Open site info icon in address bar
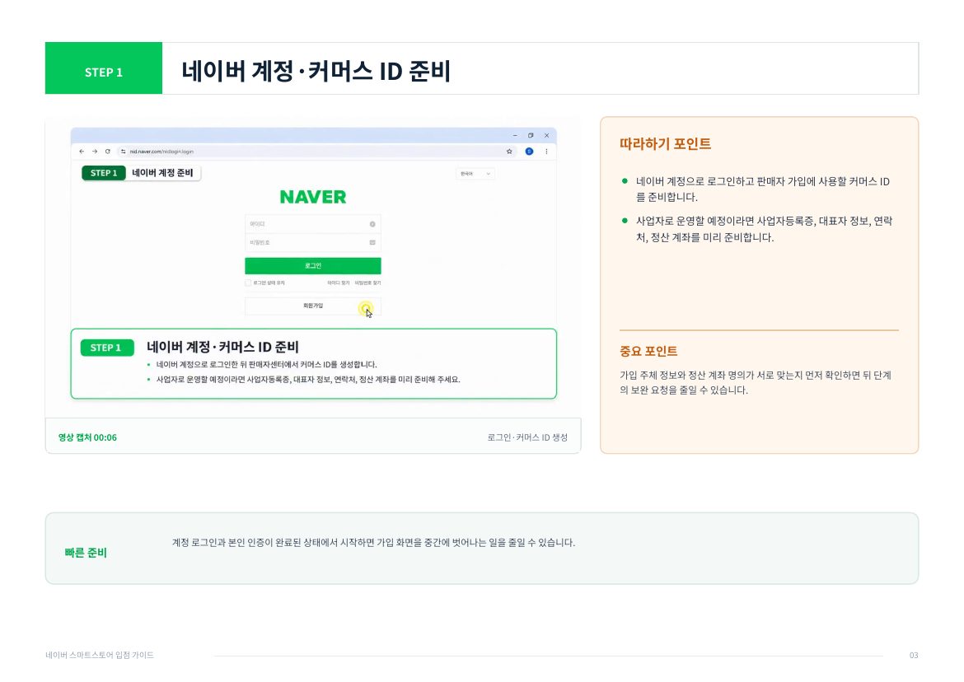 [123, 152]
